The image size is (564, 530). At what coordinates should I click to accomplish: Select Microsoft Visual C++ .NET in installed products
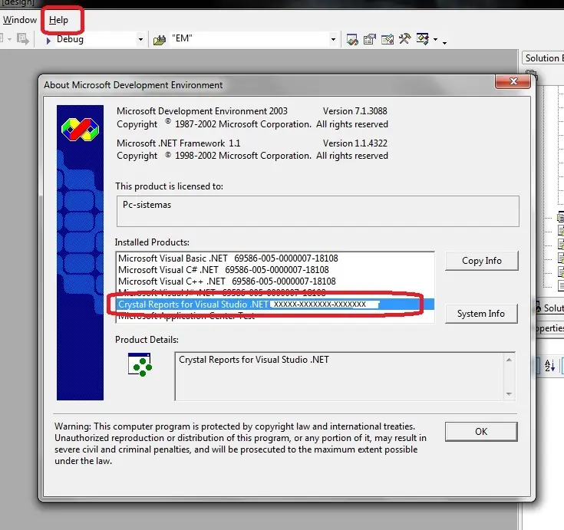(x=275, y=281)
